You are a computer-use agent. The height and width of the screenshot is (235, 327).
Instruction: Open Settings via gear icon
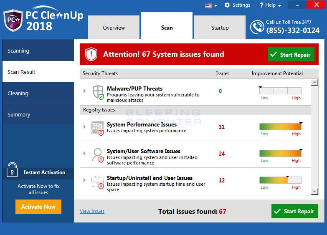[x=227, y=5]
